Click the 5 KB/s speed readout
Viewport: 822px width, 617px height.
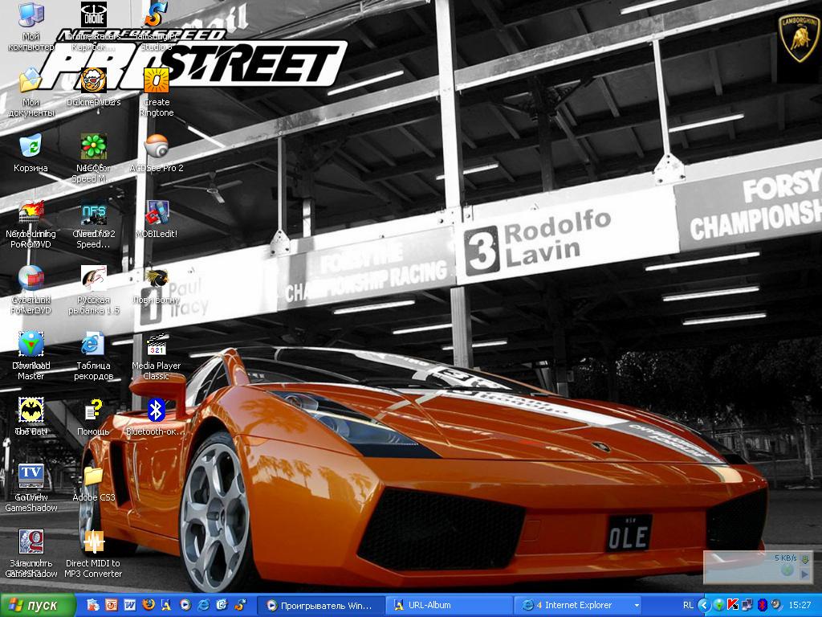(785, 558)
